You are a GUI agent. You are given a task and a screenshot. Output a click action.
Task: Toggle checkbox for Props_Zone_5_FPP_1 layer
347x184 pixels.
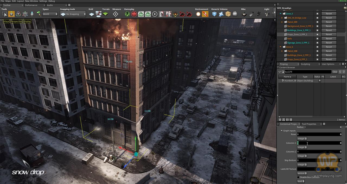tap(317, 34)
